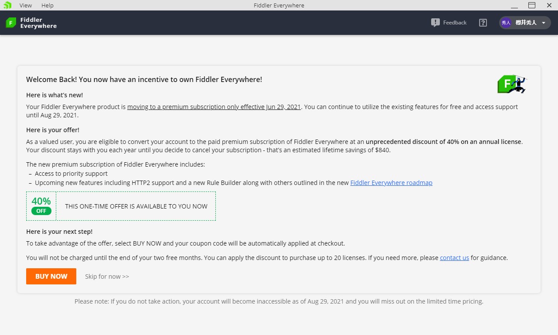
Task: Maximize the Fiddler Everywhere window
Action: click(532, 5)
